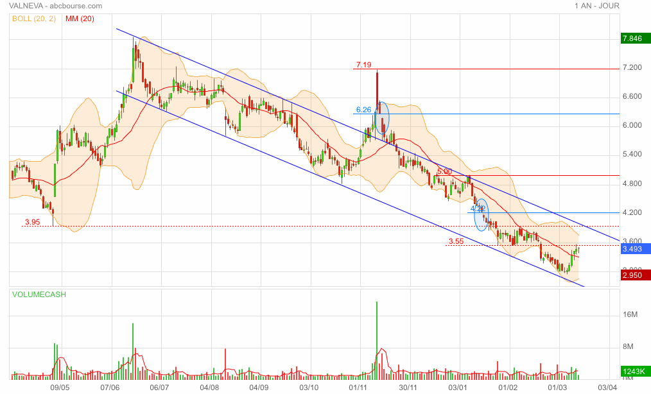
Task: Click the 01/02 date axis label
Action: click(x=508, y=388)
